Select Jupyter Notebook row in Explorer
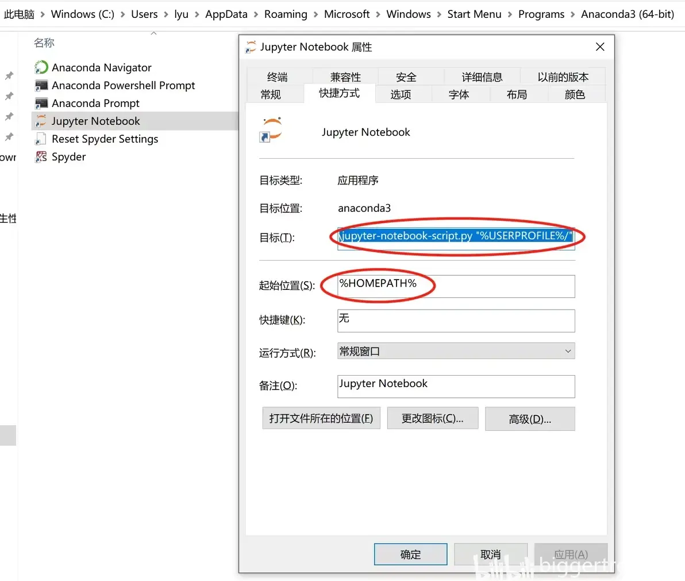 click(x=134, y=121)
